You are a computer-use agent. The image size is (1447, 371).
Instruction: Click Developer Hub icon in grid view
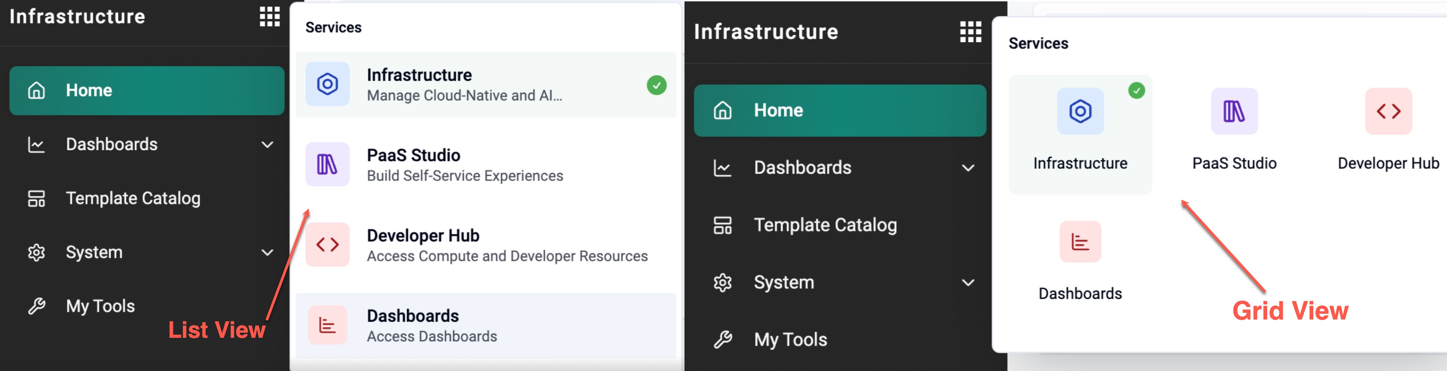pyautogui.click(x=1388, y=111)
